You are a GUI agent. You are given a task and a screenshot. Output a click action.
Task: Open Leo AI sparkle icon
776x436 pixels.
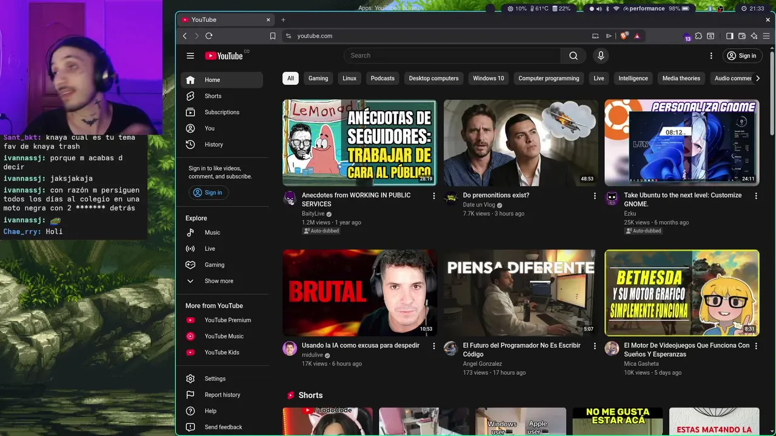[754, 36]
